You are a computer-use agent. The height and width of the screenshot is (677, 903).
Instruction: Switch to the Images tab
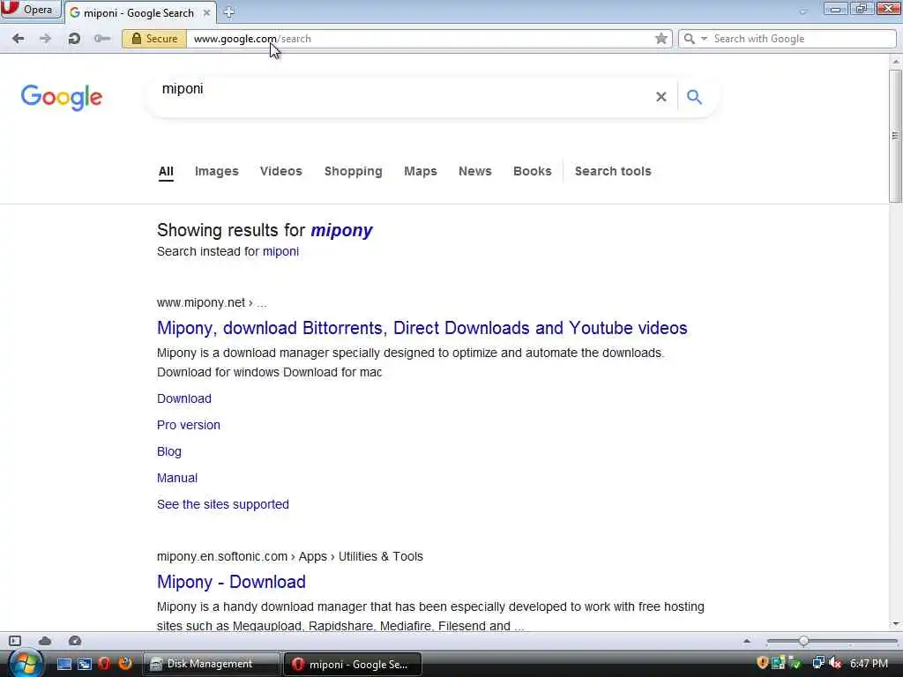[x=217, y=172]
